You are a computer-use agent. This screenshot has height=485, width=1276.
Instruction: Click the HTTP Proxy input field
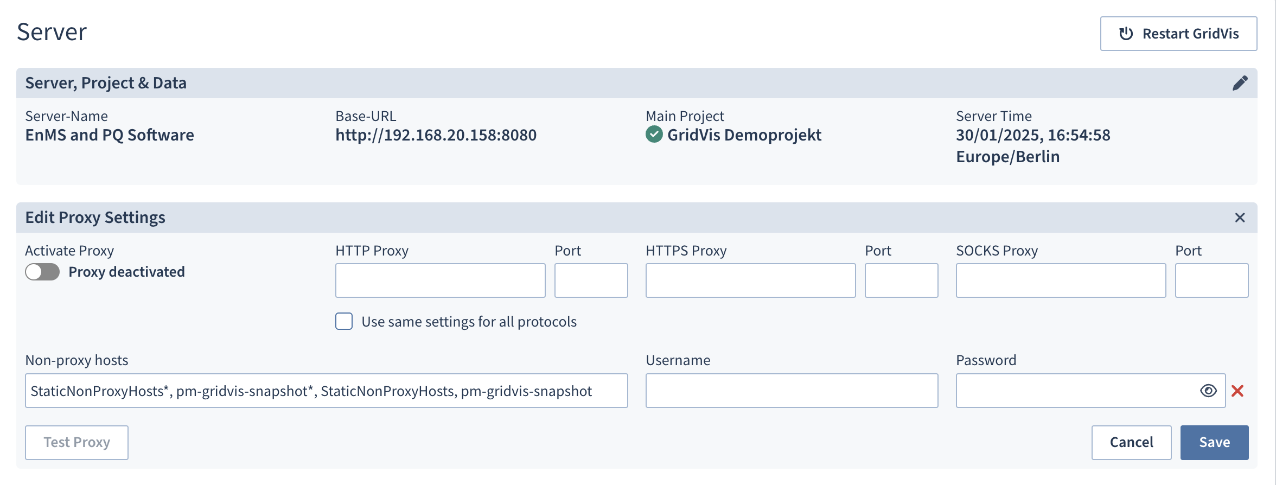click(x=440, y=280)
